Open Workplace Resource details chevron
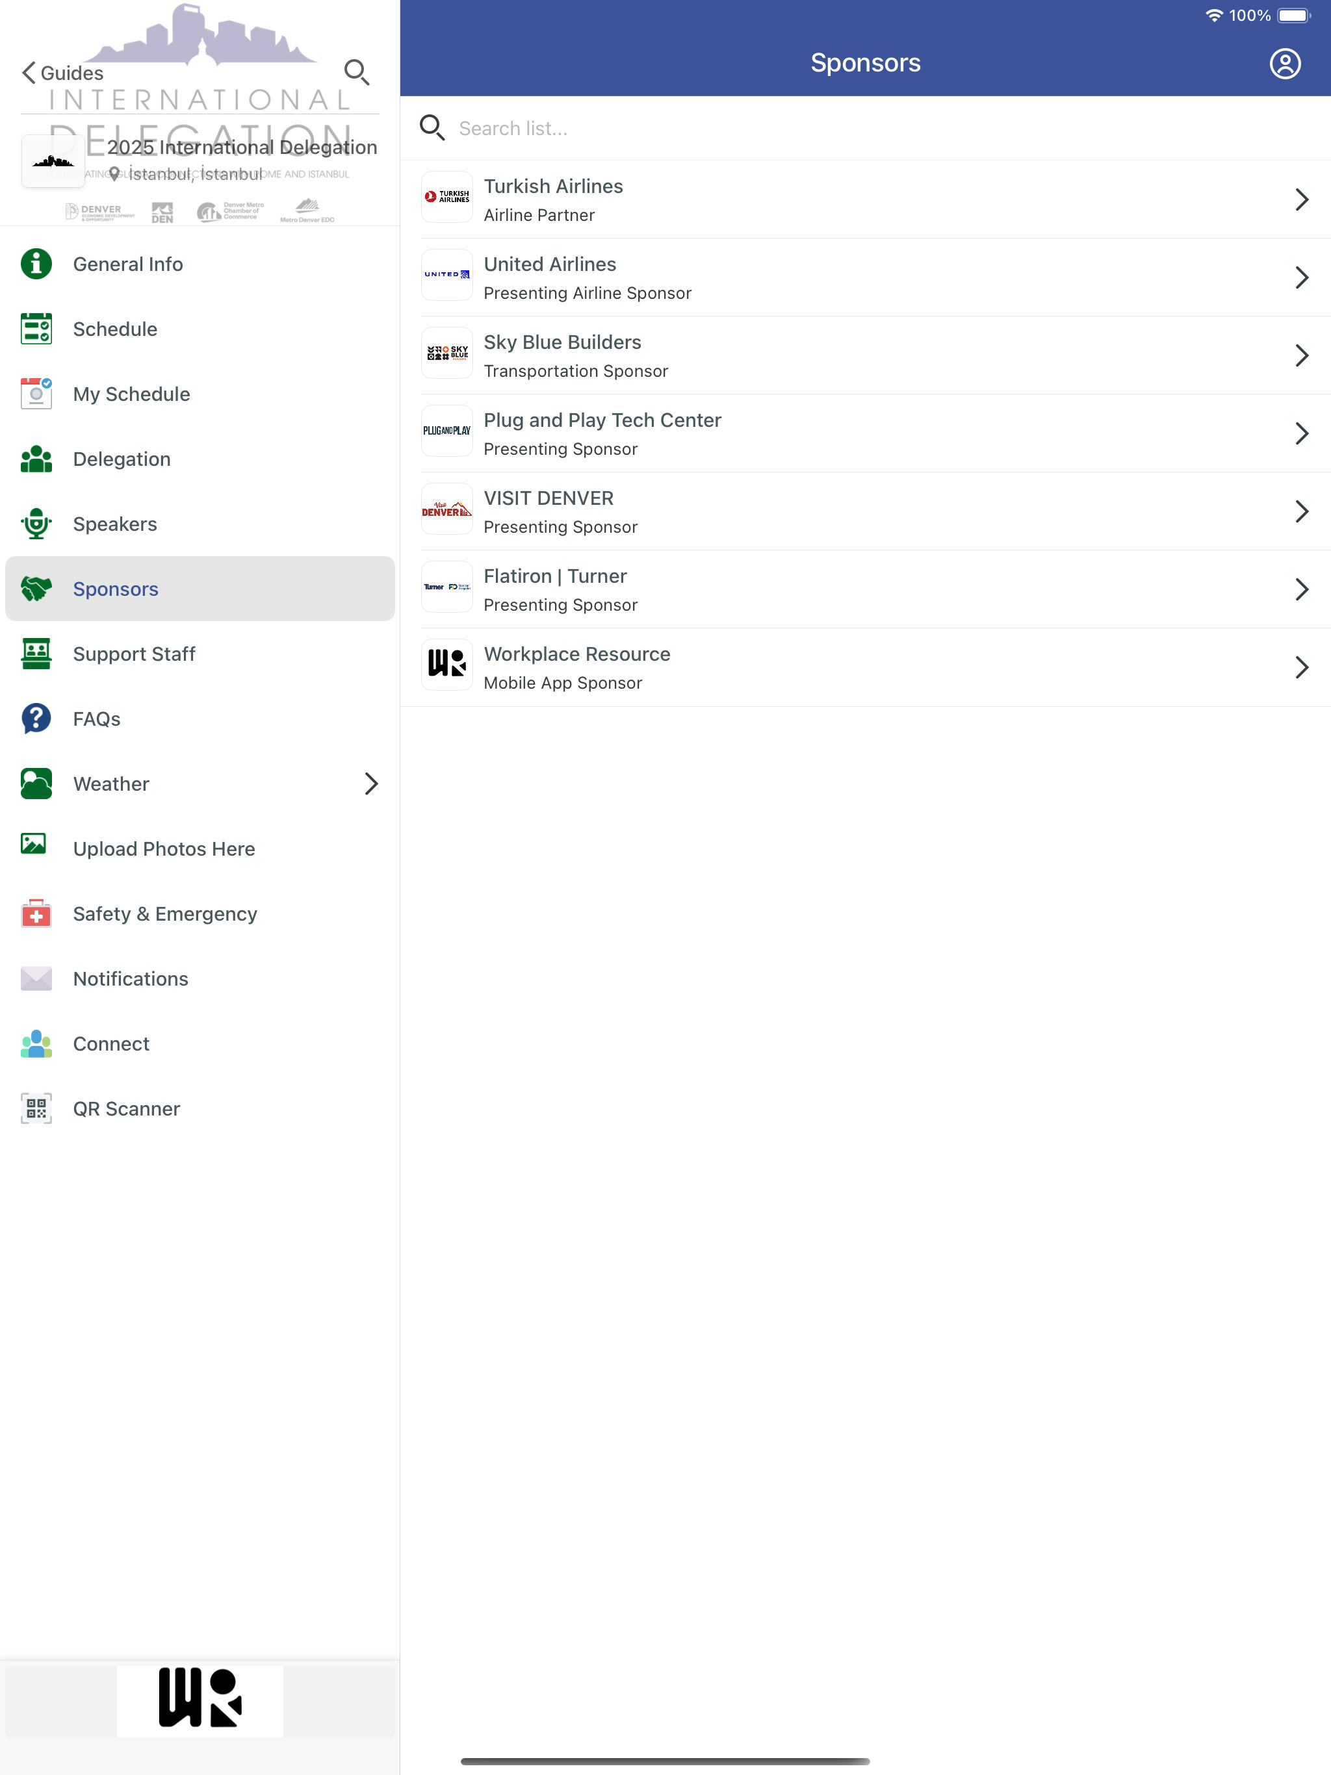Screen dimensions: 1331x1775 click(x=1301, y=667)
